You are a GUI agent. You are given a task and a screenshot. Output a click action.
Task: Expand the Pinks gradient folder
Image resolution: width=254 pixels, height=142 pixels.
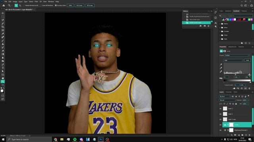(220, 35)
